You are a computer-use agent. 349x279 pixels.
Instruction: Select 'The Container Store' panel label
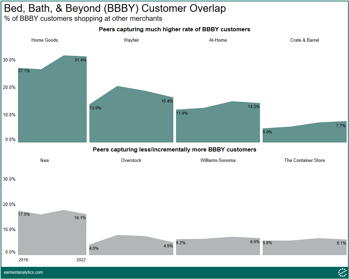tap(304, 160)
